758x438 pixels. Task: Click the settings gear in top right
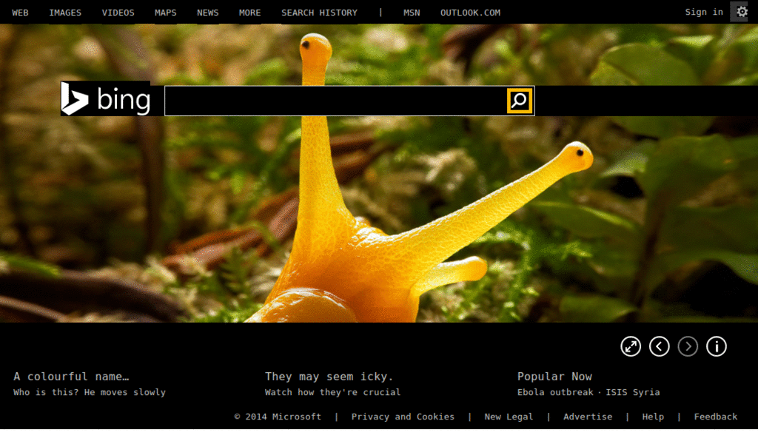(739, 12)
